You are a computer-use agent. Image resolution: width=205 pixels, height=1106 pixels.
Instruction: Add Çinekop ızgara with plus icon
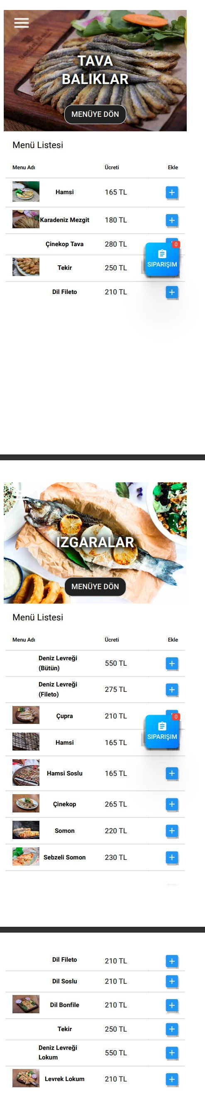click(171, 804)
